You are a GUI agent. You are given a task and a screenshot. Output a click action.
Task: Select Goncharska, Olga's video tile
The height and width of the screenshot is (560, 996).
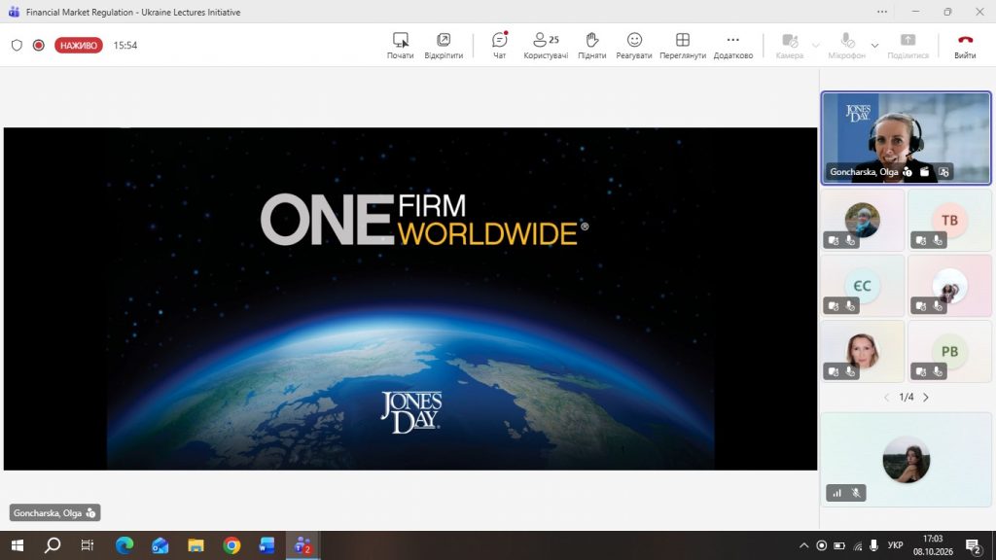(906, 138)
